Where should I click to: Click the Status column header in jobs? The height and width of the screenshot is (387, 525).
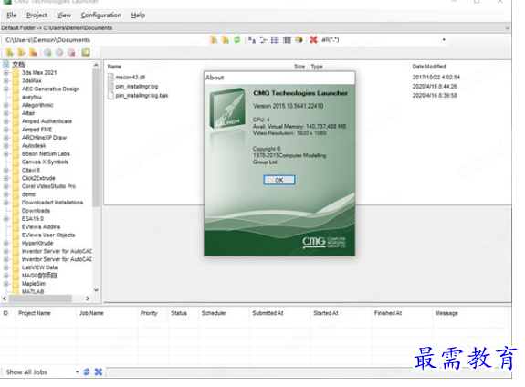(x=179, y=313)
